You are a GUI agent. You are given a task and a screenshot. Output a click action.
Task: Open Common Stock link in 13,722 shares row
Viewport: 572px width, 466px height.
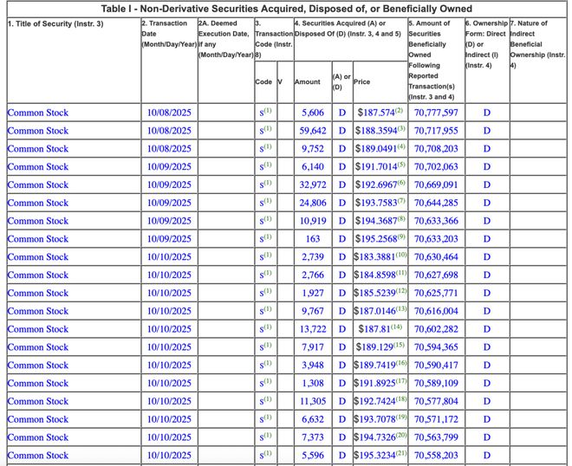click(37, 329)
